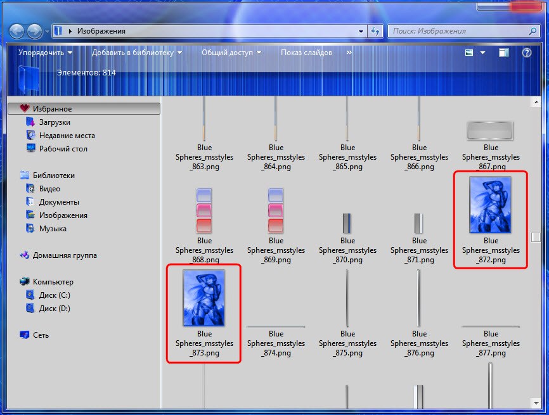Click the Изображения icon in the sidebar
The width and height of the screenshot is (549, 415).
[30, 215]
